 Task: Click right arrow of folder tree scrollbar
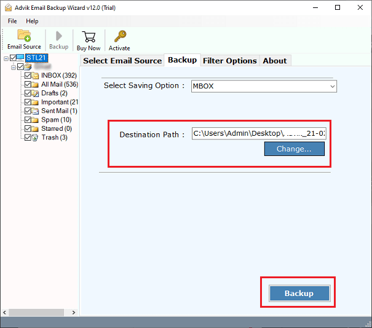click(74, 313)
